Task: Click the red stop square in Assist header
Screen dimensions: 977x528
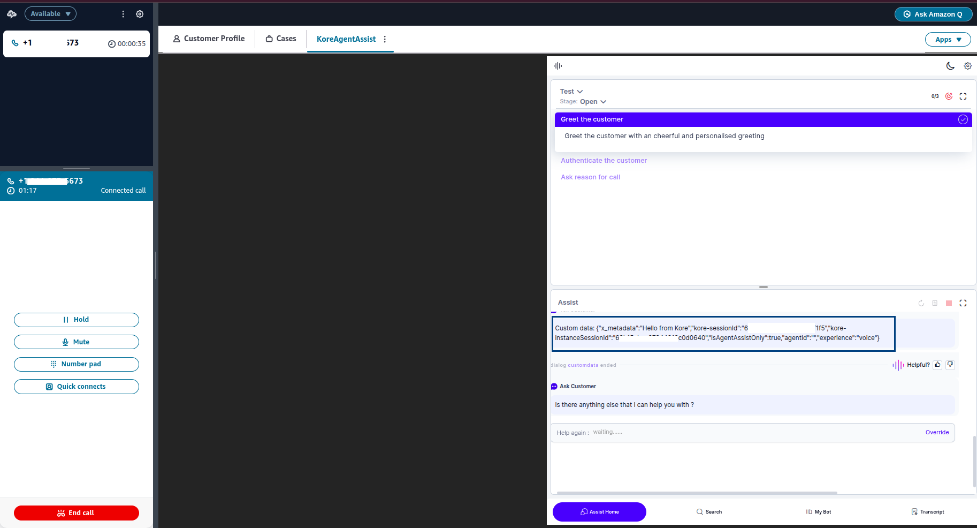Action: (949, 303)
